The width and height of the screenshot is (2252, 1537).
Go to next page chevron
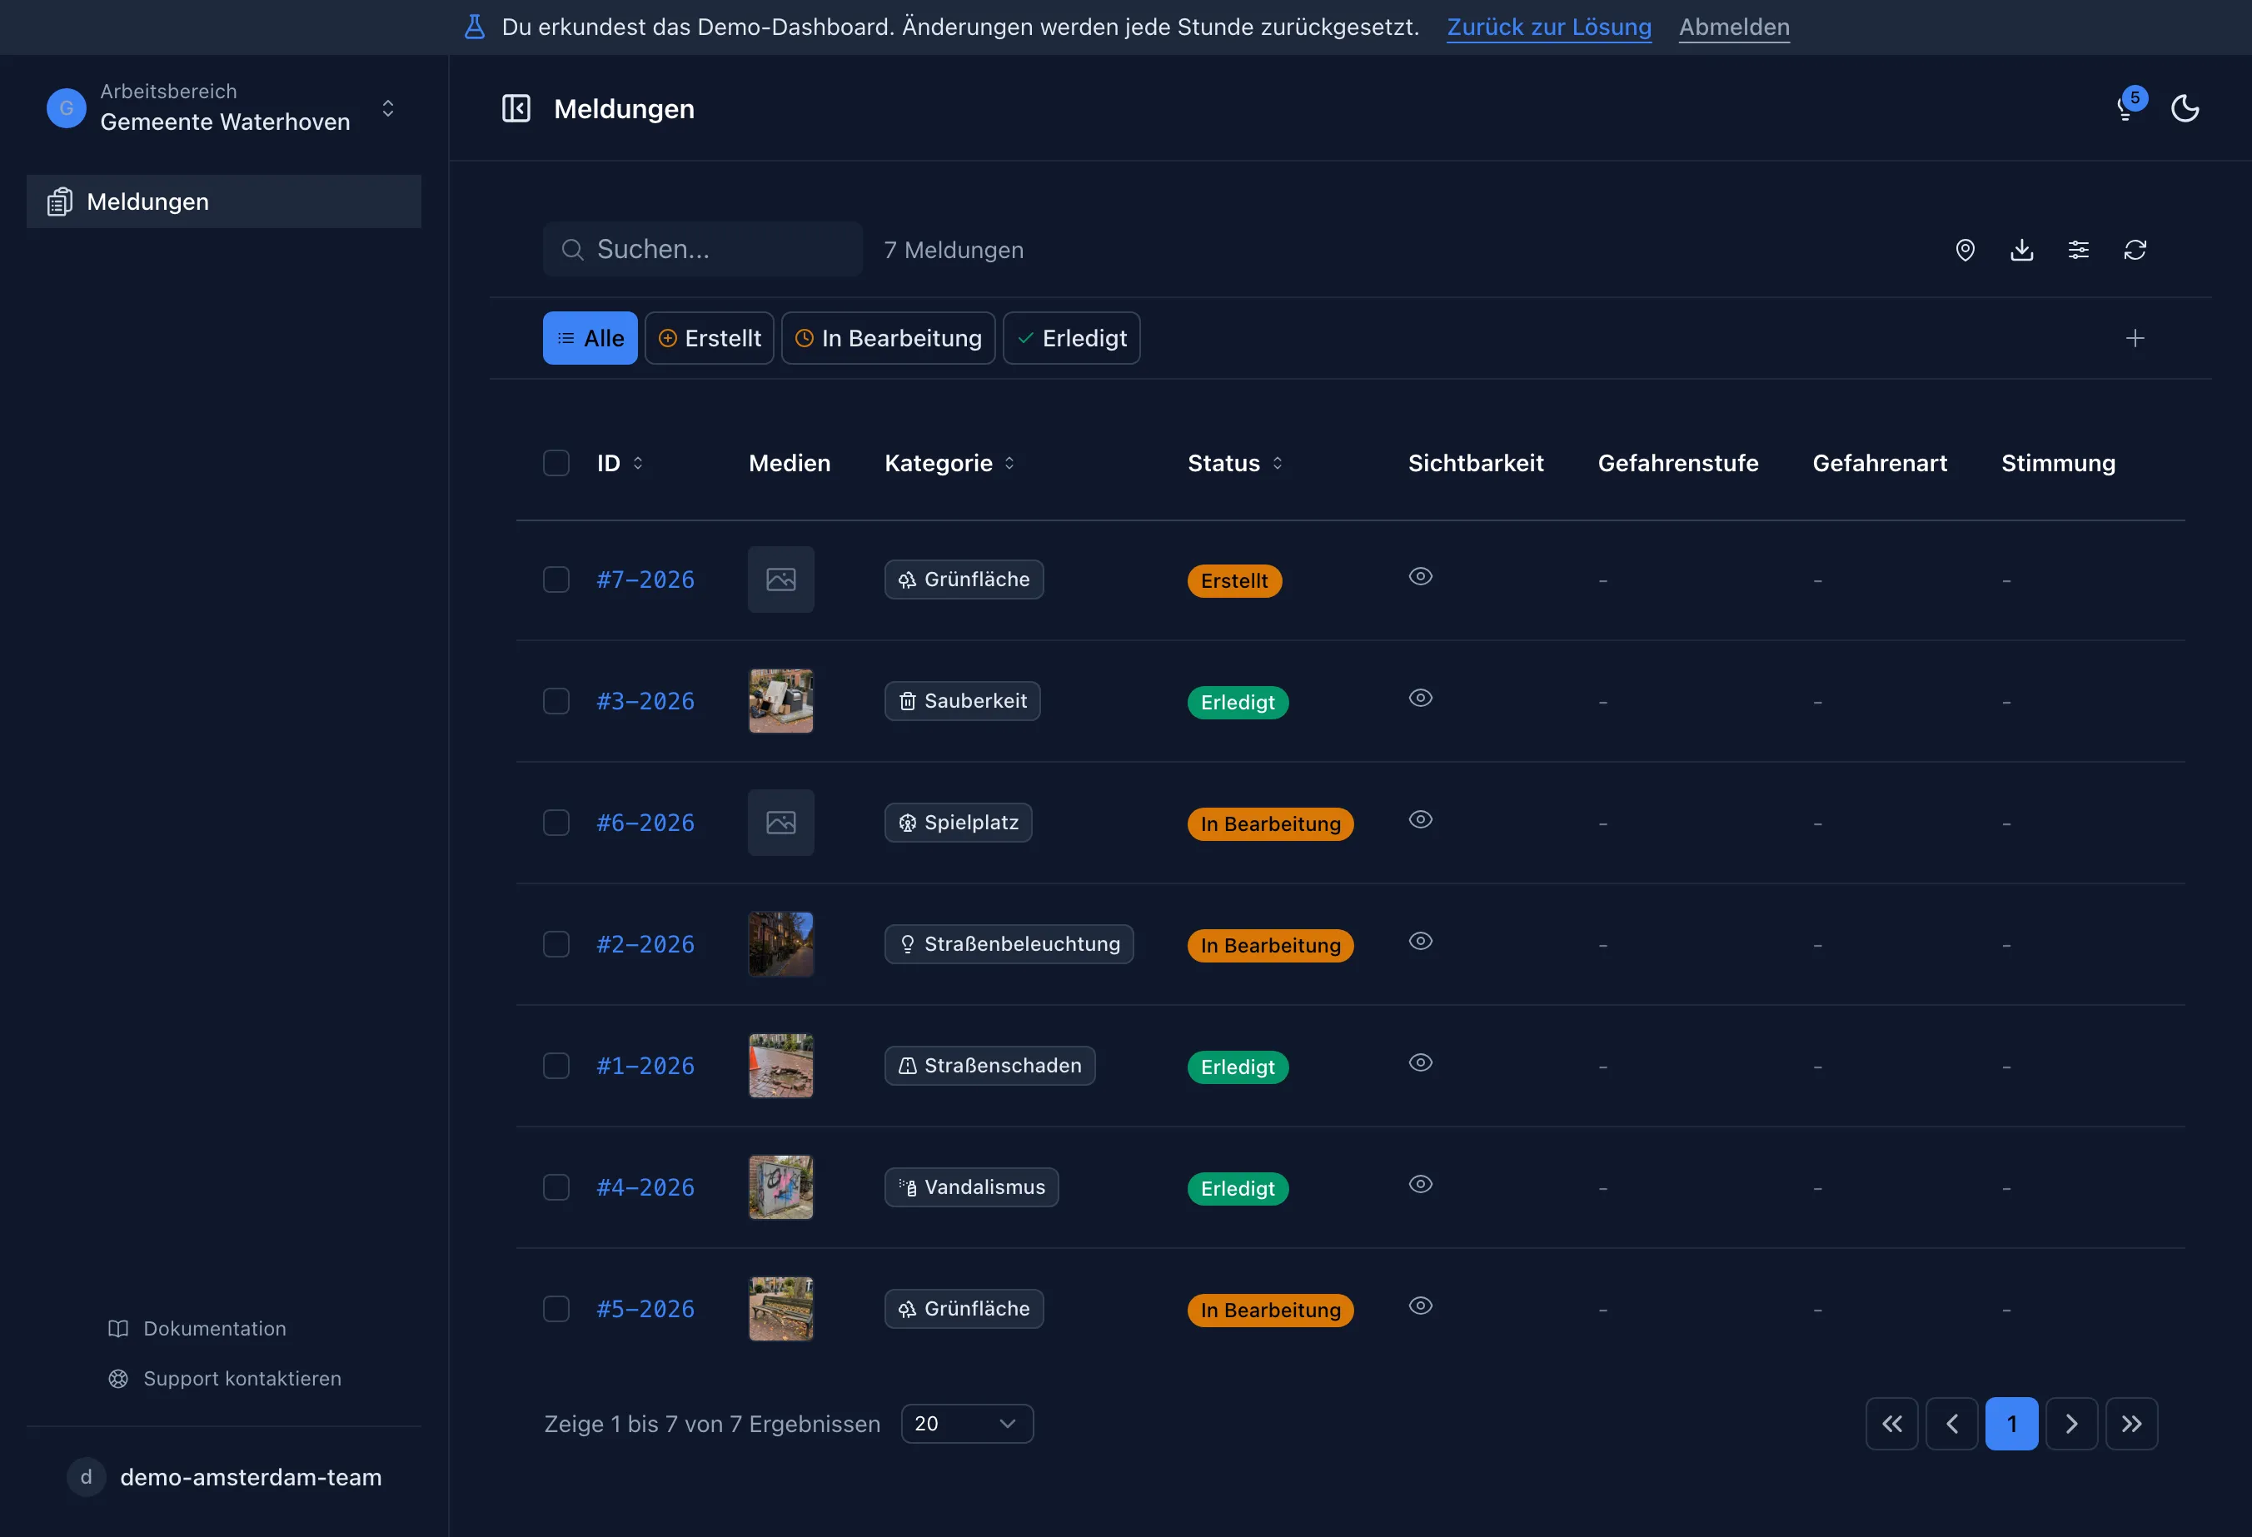pos(2072,1423)
